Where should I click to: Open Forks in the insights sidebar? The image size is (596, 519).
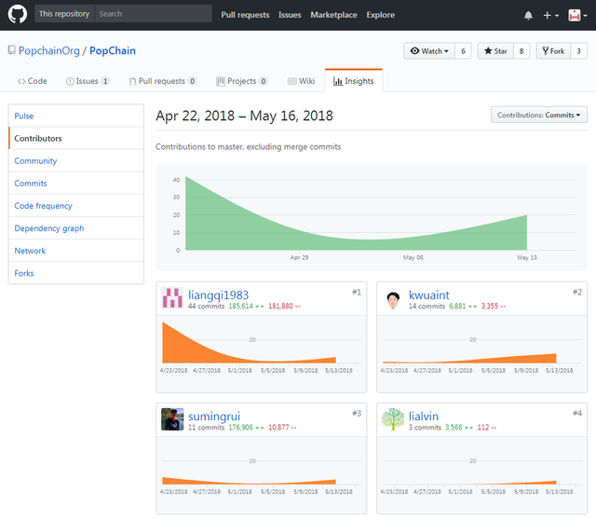(76, 273)
